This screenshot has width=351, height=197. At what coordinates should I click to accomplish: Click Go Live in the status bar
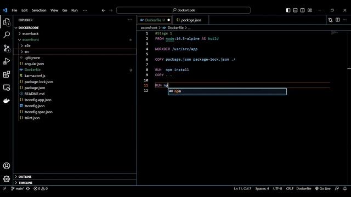(x=323, y=188)
